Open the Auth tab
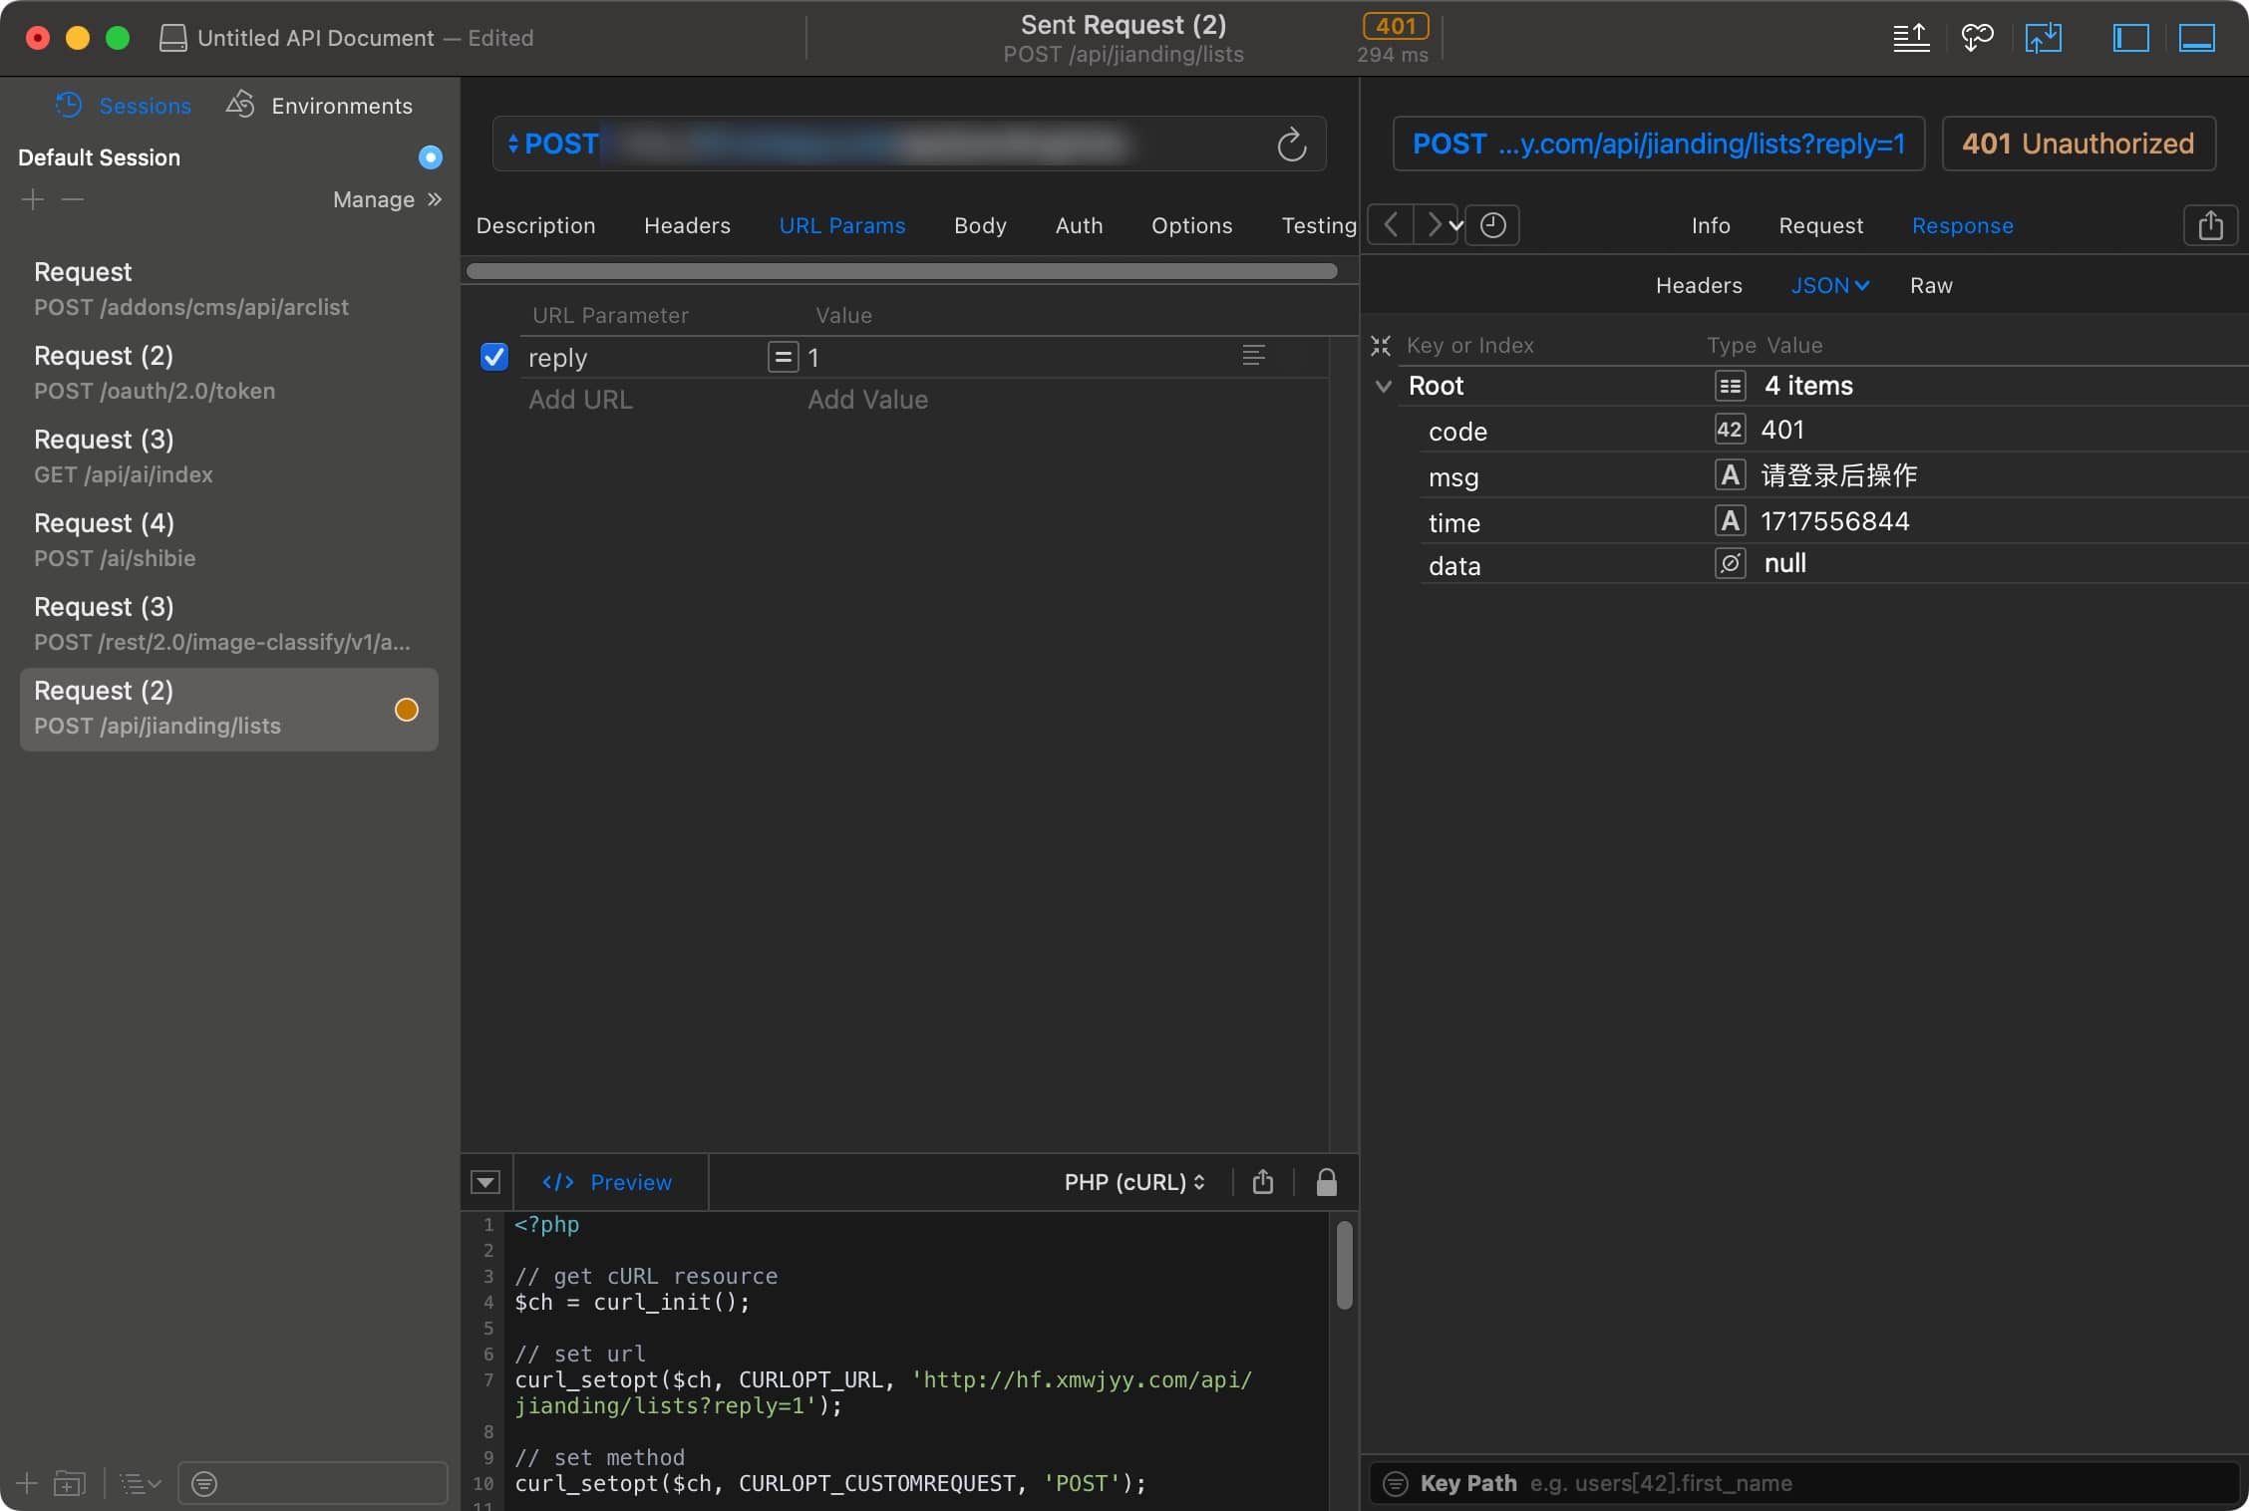This screenshot has height=1511, width=2249. [x=1079, y=225]
